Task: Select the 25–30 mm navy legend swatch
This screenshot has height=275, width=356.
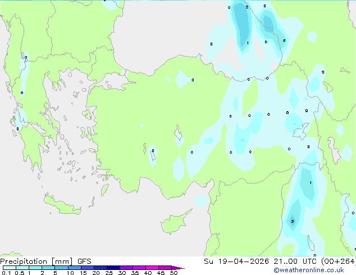Action: coord(113,268)
